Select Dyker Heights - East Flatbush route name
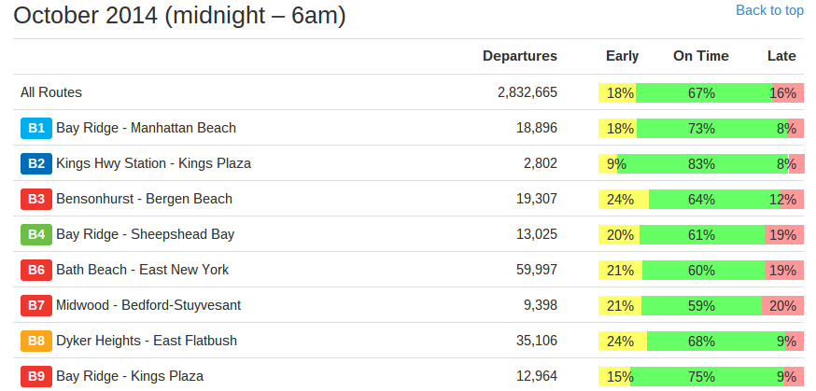This screenshot has height=391, width=816. point(147,341)
